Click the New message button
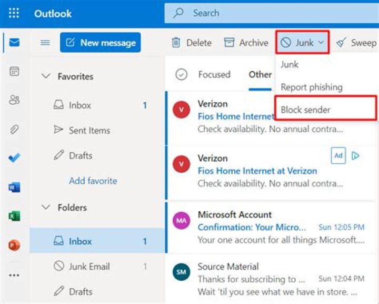 (x=100, y=43)
